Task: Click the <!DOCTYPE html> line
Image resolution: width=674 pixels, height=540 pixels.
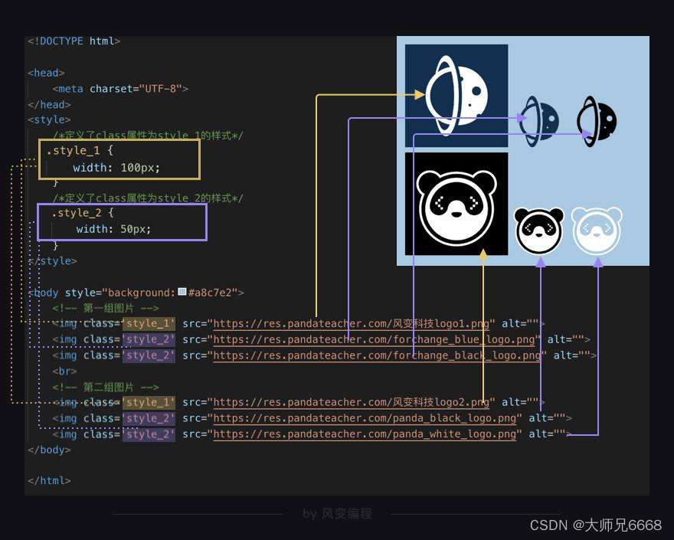Action: (74, 41)
